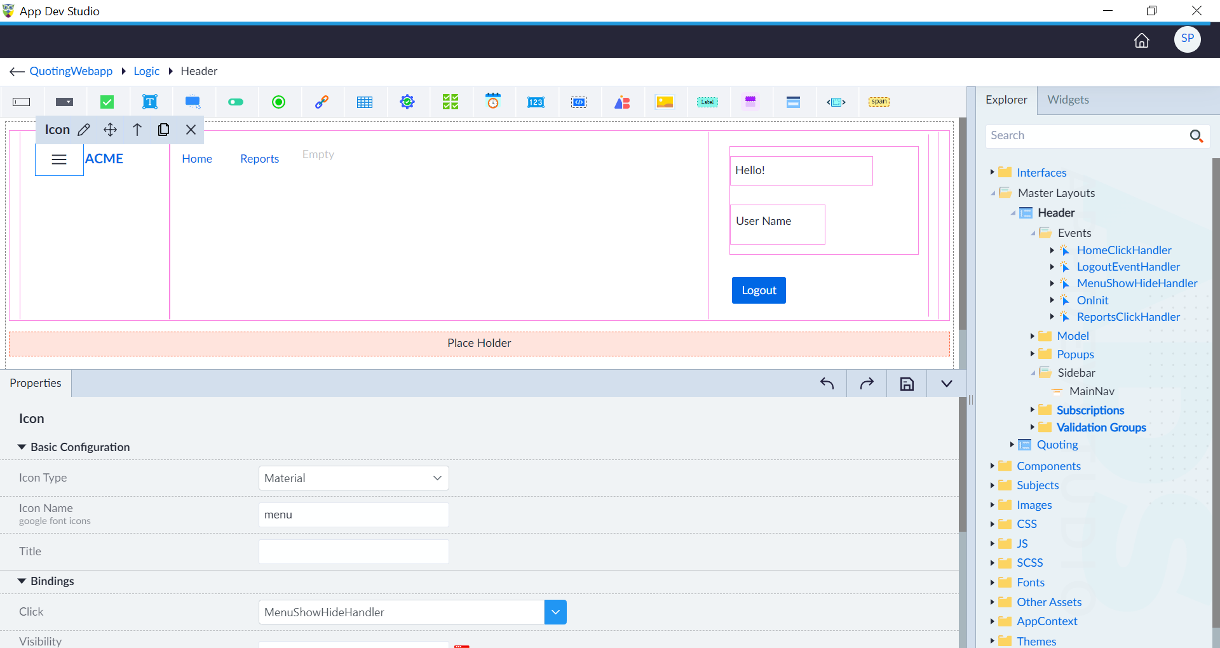Select the MainNav sidebar item
This screenshot has height=648, width=1220.
pos(1092,391)
